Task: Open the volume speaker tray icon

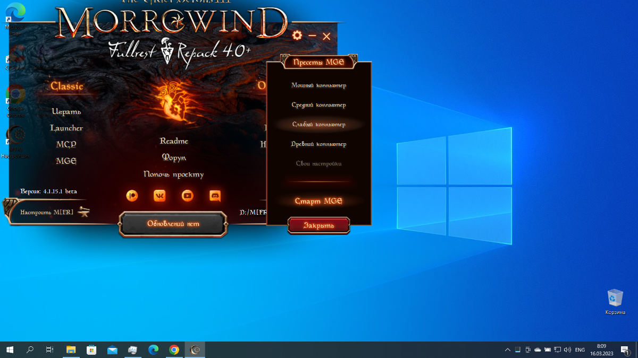Action: pyautogui.click(x=567, y=350)
